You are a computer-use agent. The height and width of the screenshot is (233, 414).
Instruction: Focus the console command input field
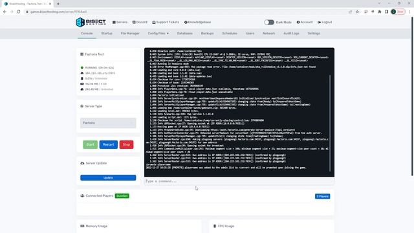click(239, 181)
